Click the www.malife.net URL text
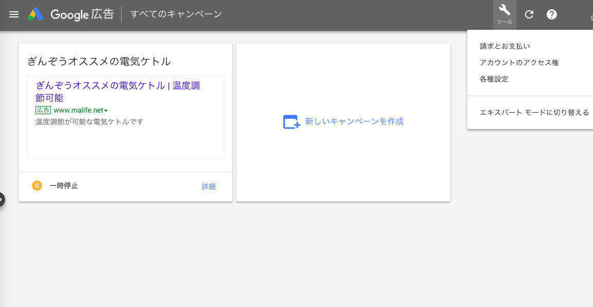The image size is (593, 307). point(78,110)
